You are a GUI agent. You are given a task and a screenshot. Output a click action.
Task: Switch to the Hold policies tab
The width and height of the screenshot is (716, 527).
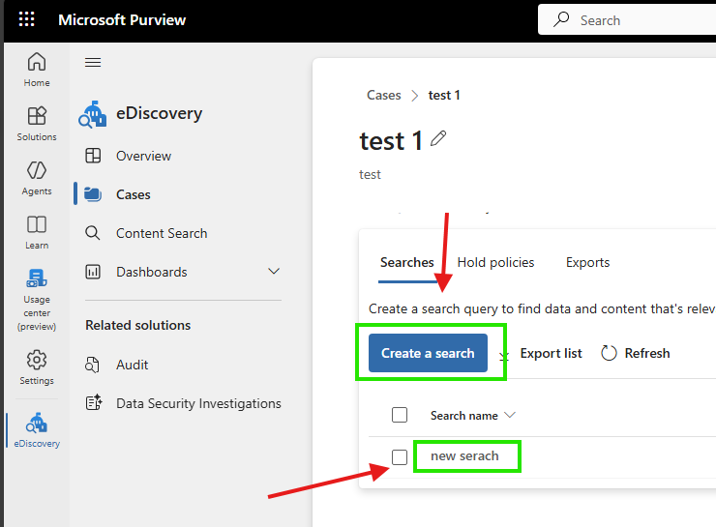click(495, 262)
